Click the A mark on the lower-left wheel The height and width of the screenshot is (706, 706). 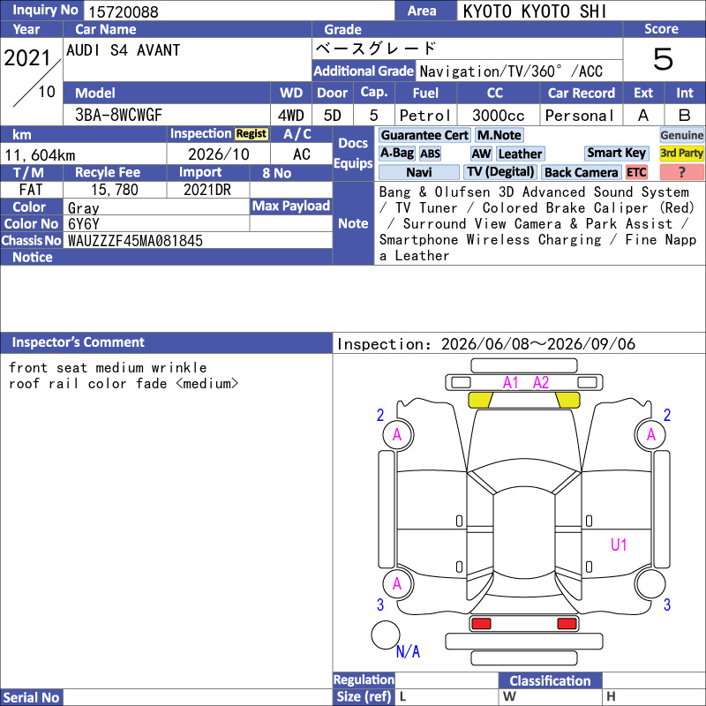(x=397, y=583)
